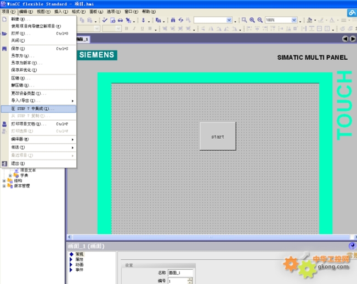The image size is (357, 284).
Task: Click the 编号 stepper arrows
Action: point(190,281)
